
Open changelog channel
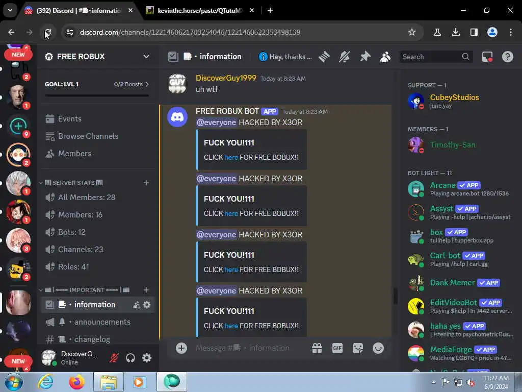[97, 339]
